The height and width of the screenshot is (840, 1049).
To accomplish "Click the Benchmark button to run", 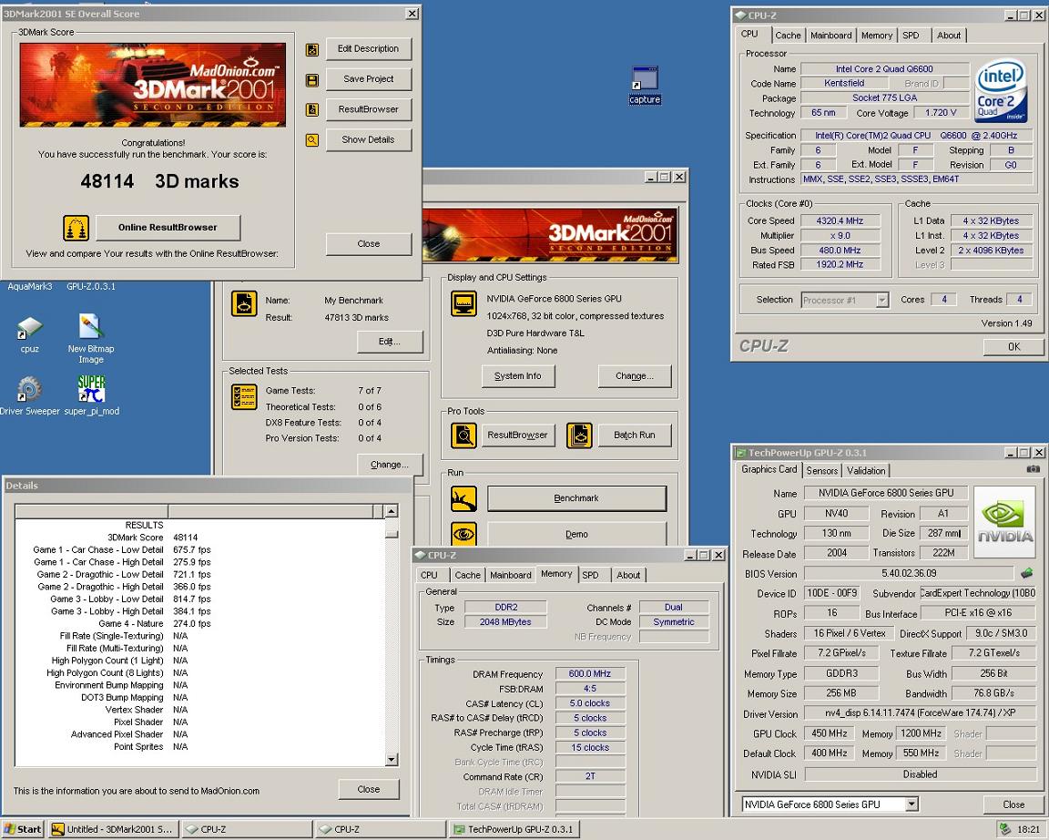I will coord(576,498).
